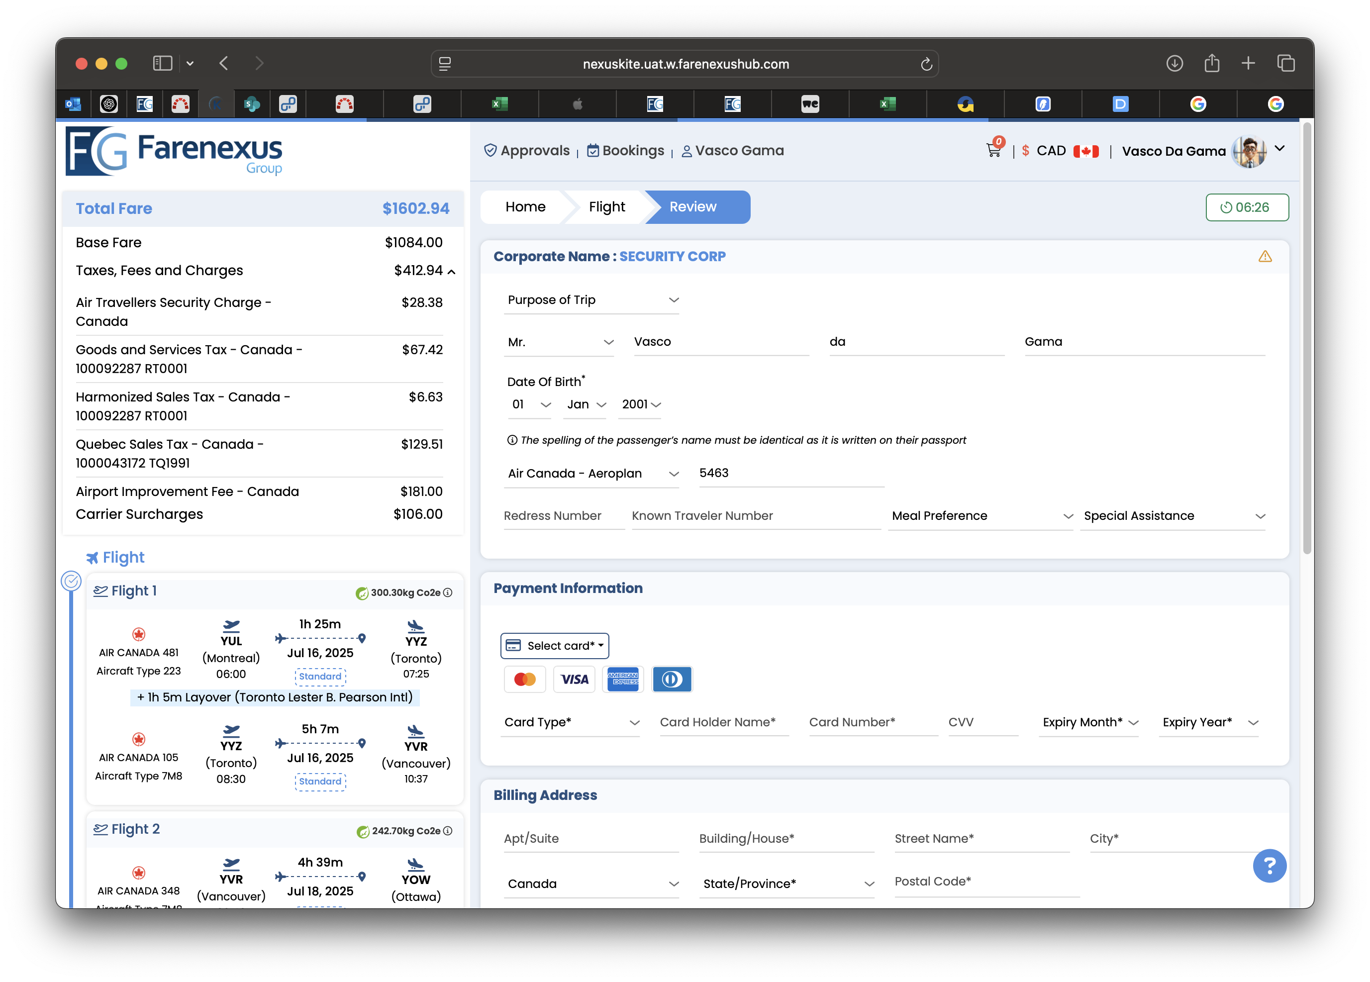Click the Known Traveler Number field

pyautogui.click(x=756, y=516)
